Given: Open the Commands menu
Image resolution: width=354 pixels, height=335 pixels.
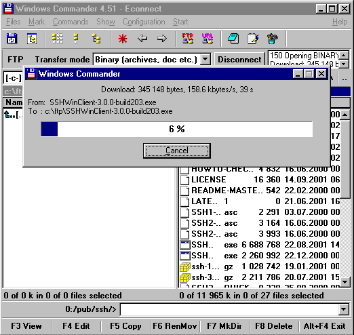Looking at the screenshot, I should tap(71, 22).
